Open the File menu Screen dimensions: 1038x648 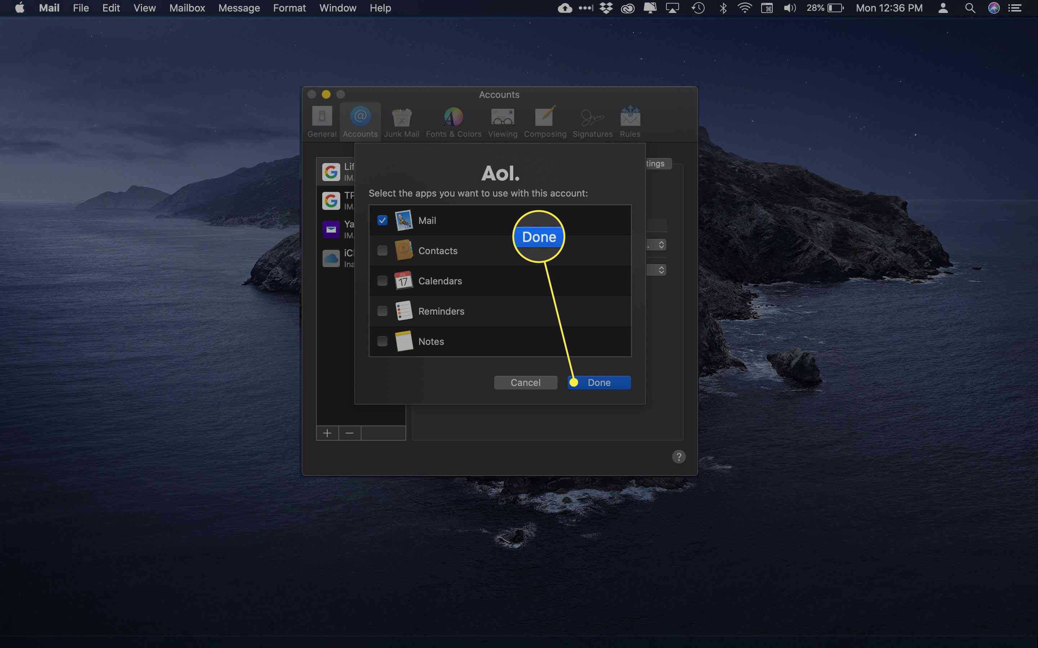[x=81, y=8]
